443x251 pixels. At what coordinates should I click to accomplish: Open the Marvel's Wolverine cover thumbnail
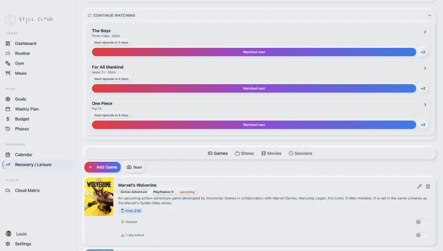coord(99,197)
